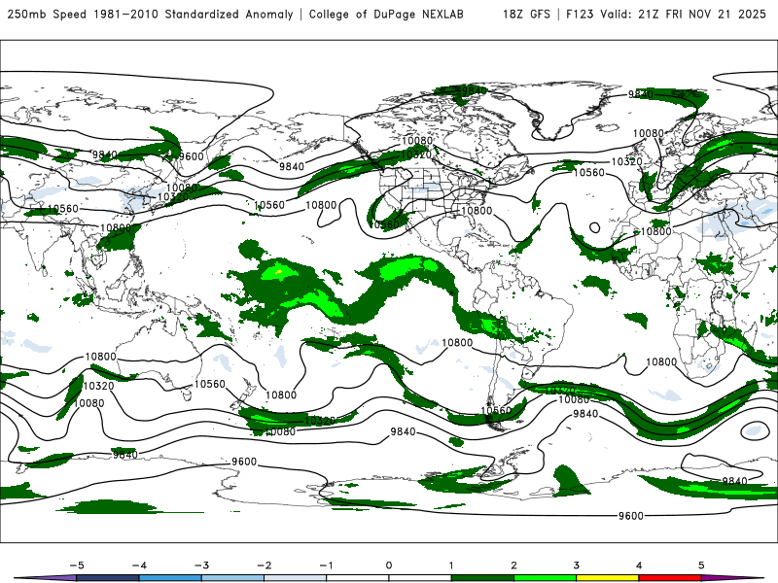Click the white colorbar segment between -1 and 0
The image size is (778, 583).
tap(358, 578)
